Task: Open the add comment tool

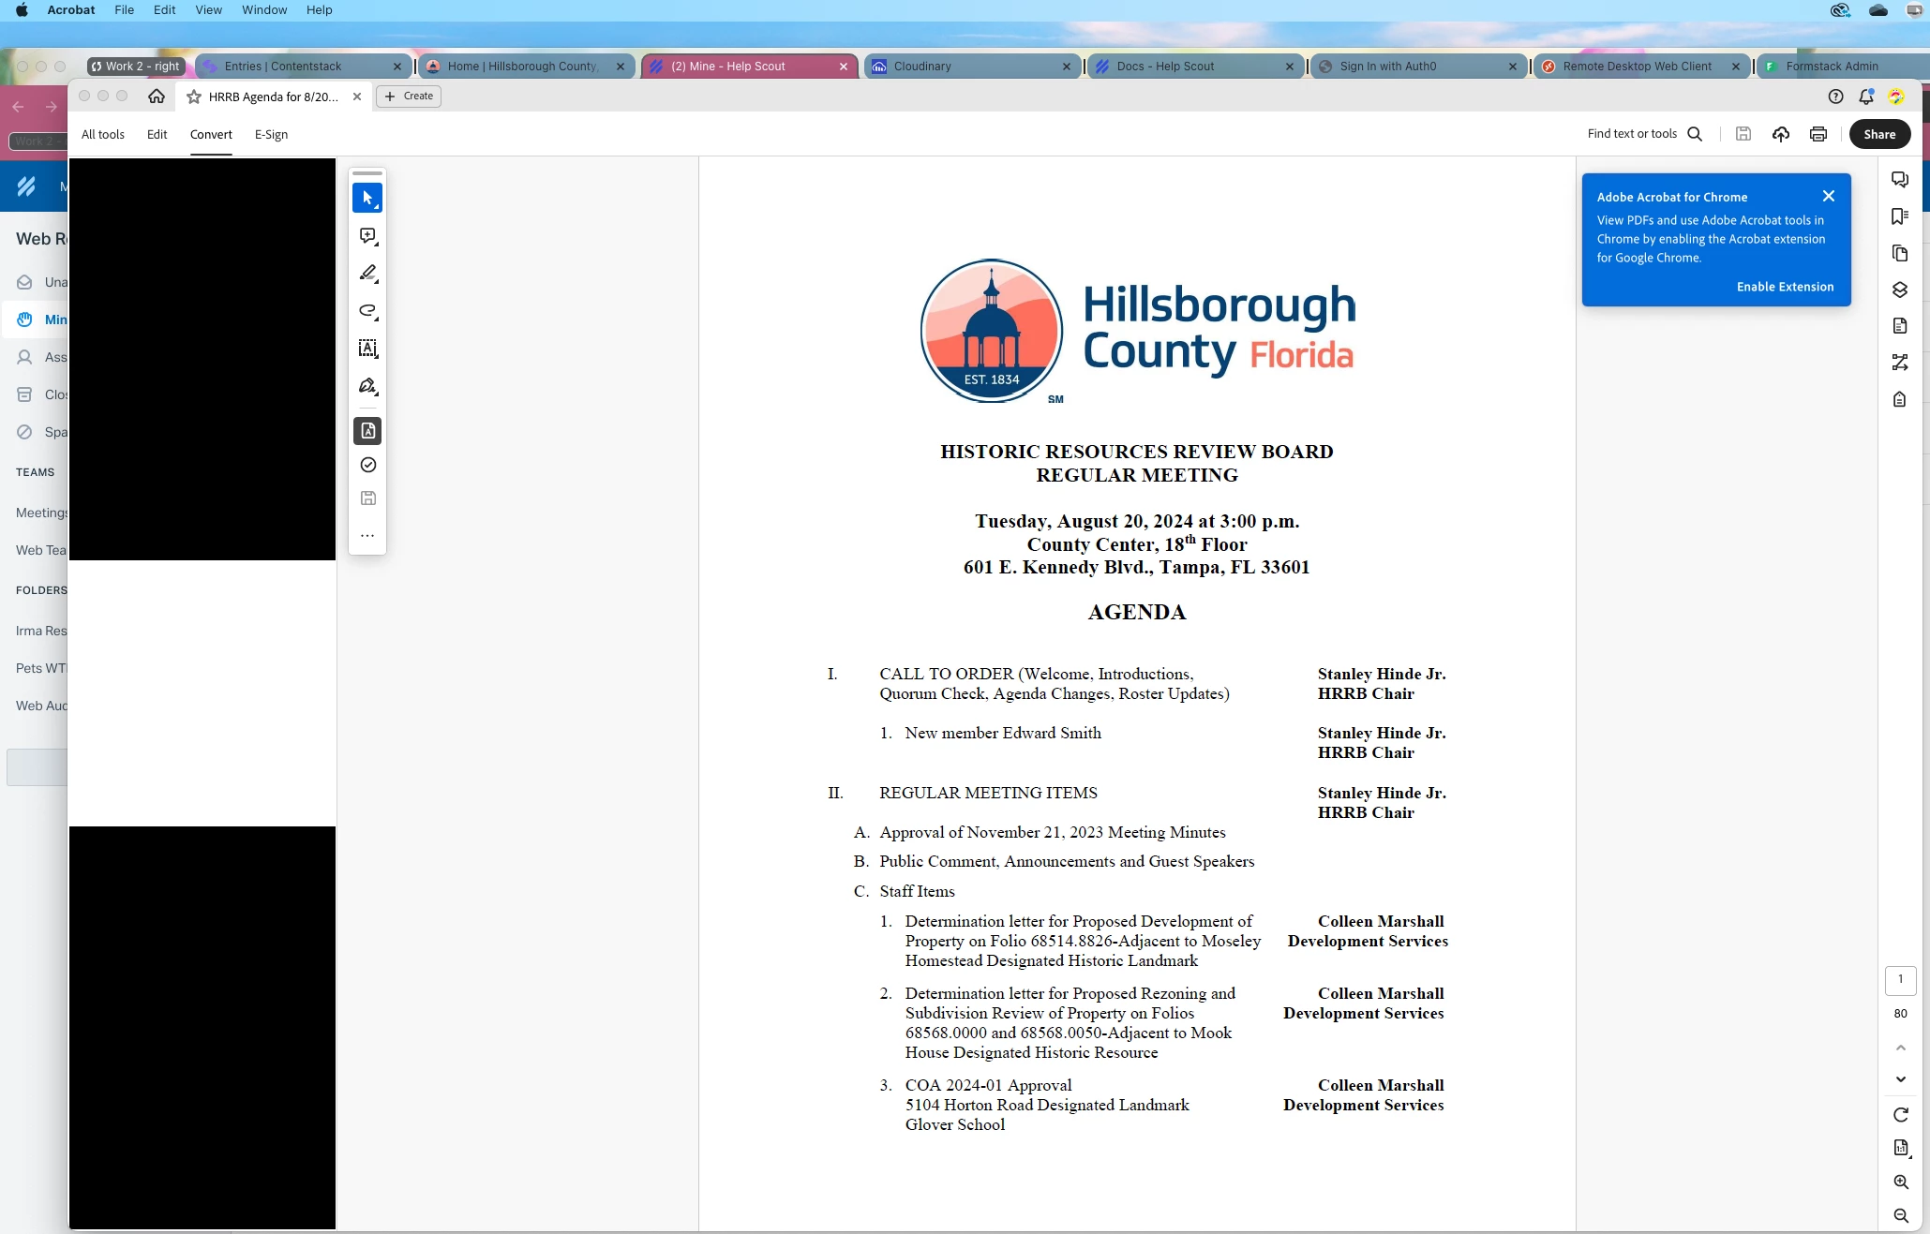Action: (367, 236)
